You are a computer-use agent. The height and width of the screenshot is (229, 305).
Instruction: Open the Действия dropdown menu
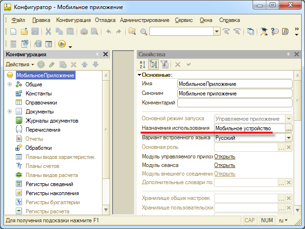click(20, 64)
